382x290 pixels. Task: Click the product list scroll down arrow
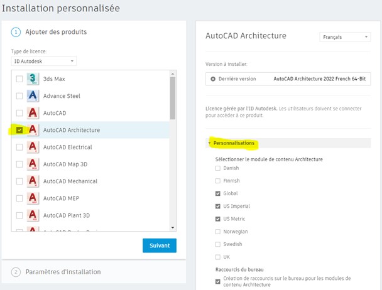(173, 228)
